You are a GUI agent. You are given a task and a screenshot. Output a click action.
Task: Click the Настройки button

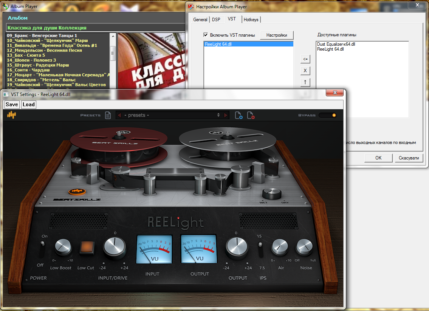[277, 35]
